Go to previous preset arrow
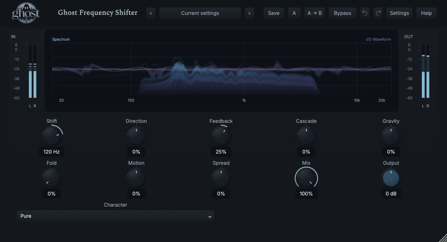 pos(151,13)
